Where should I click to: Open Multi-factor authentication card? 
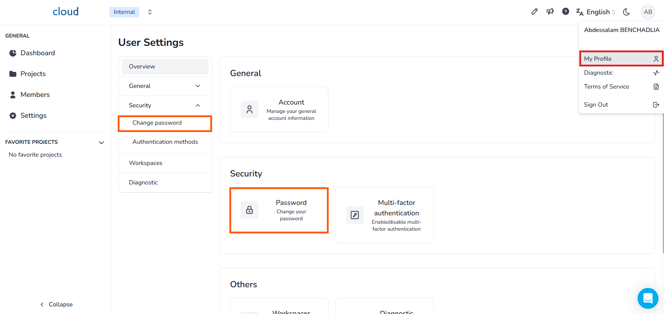point(384,215)
